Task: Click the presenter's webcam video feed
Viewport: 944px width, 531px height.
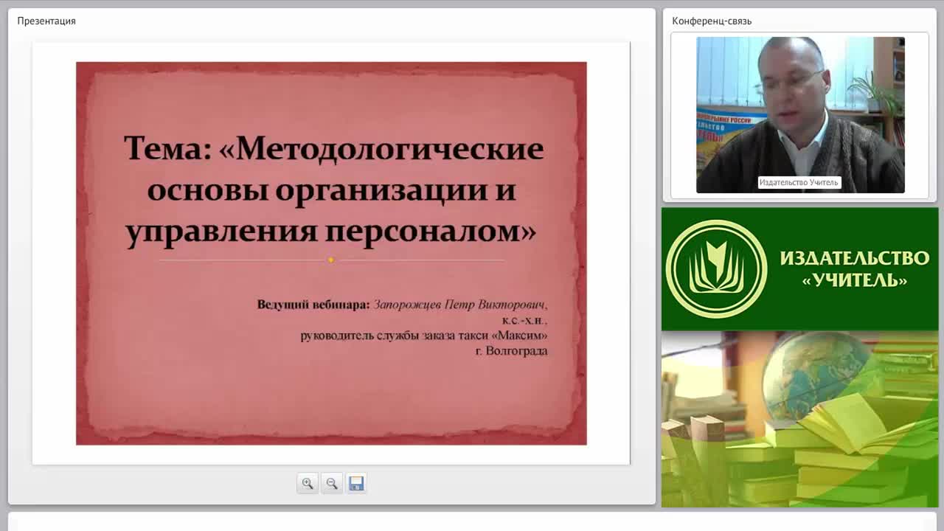Action: [x=800, y=115]
